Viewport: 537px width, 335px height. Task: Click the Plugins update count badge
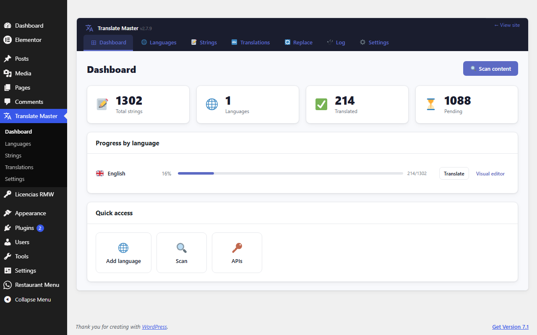40,228
